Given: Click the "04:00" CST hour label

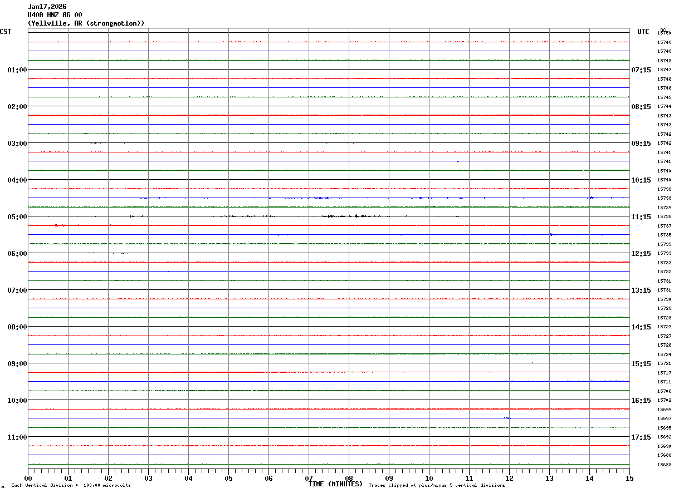Looking at the screenshot, I should [x=17, y=180].
